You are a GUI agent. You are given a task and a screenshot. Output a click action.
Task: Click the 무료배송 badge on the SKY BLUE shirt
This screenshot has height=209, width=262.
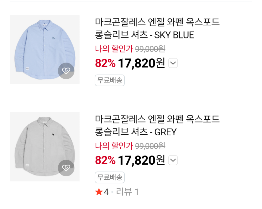(110, 80)
